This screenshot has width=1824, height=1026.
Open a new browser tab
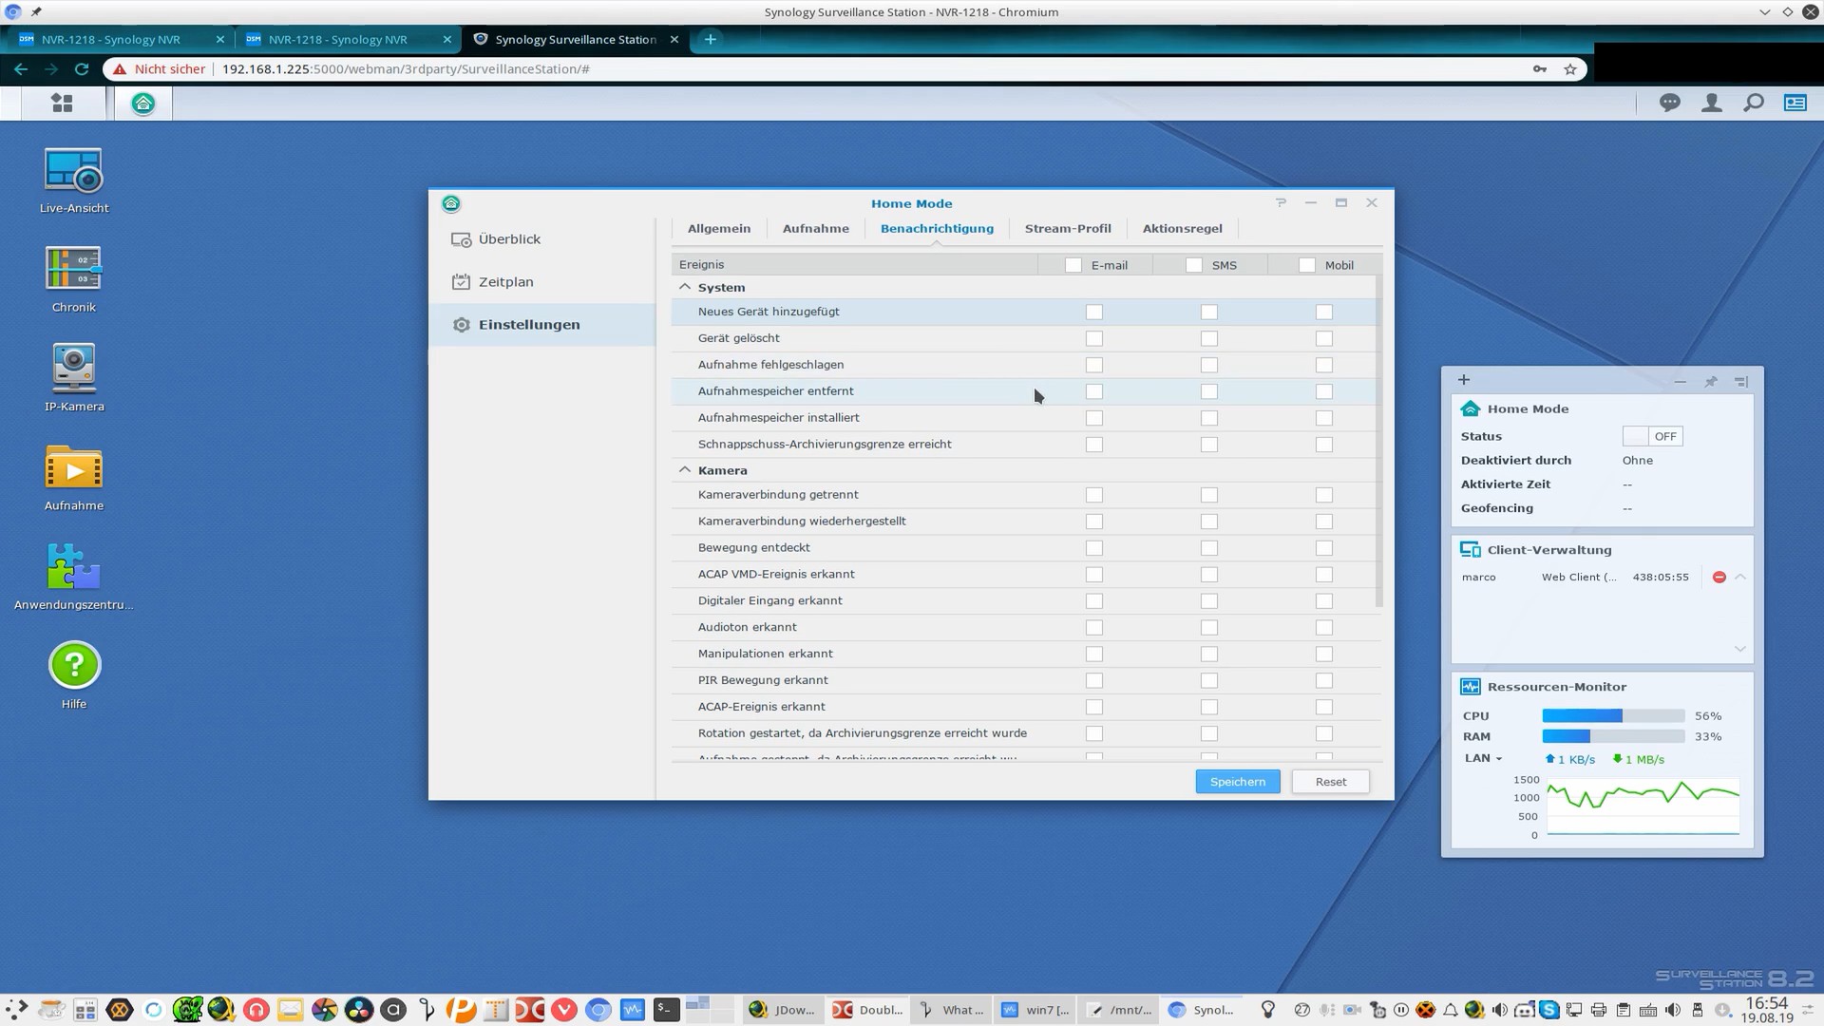(710, 39)
